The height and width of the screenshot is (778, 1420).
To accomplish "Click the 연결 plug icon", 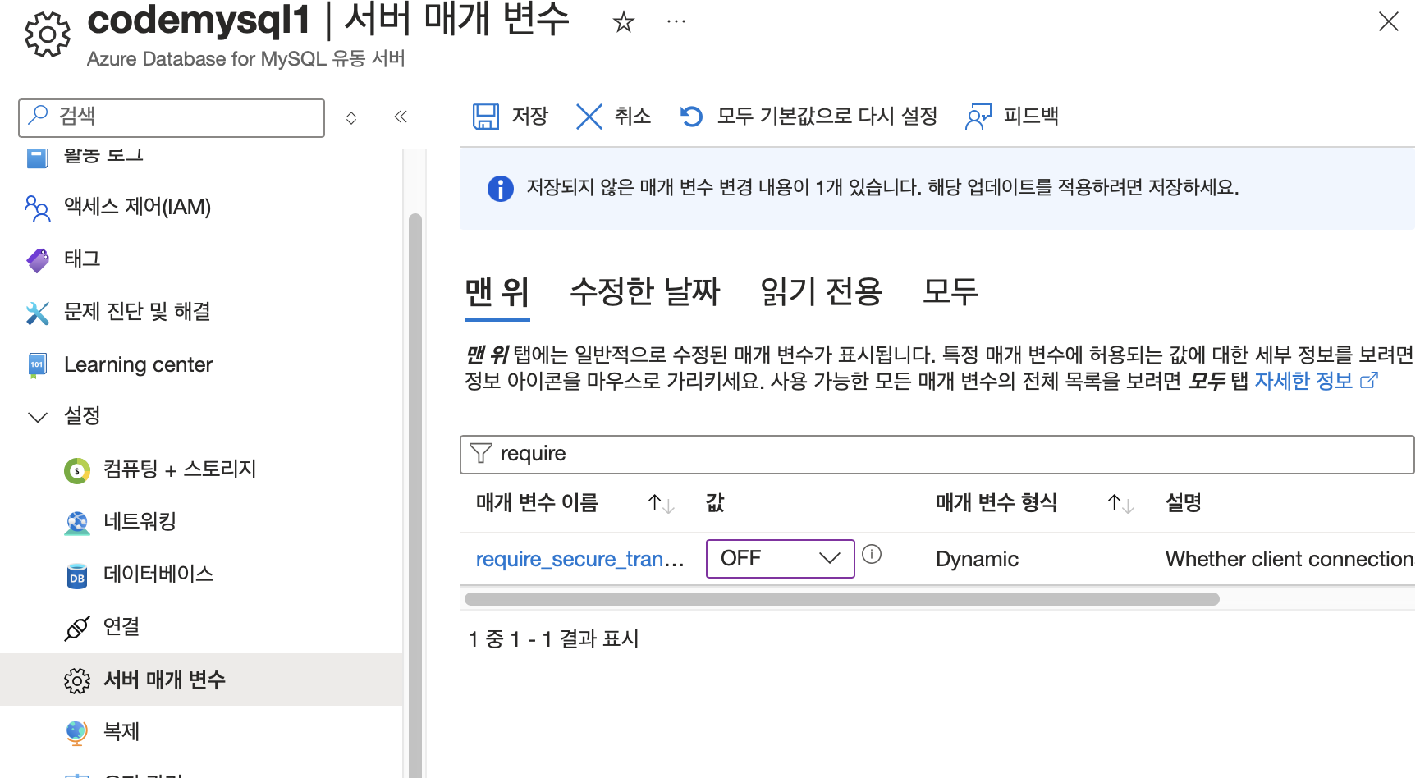I will click(x=77, y=628).
